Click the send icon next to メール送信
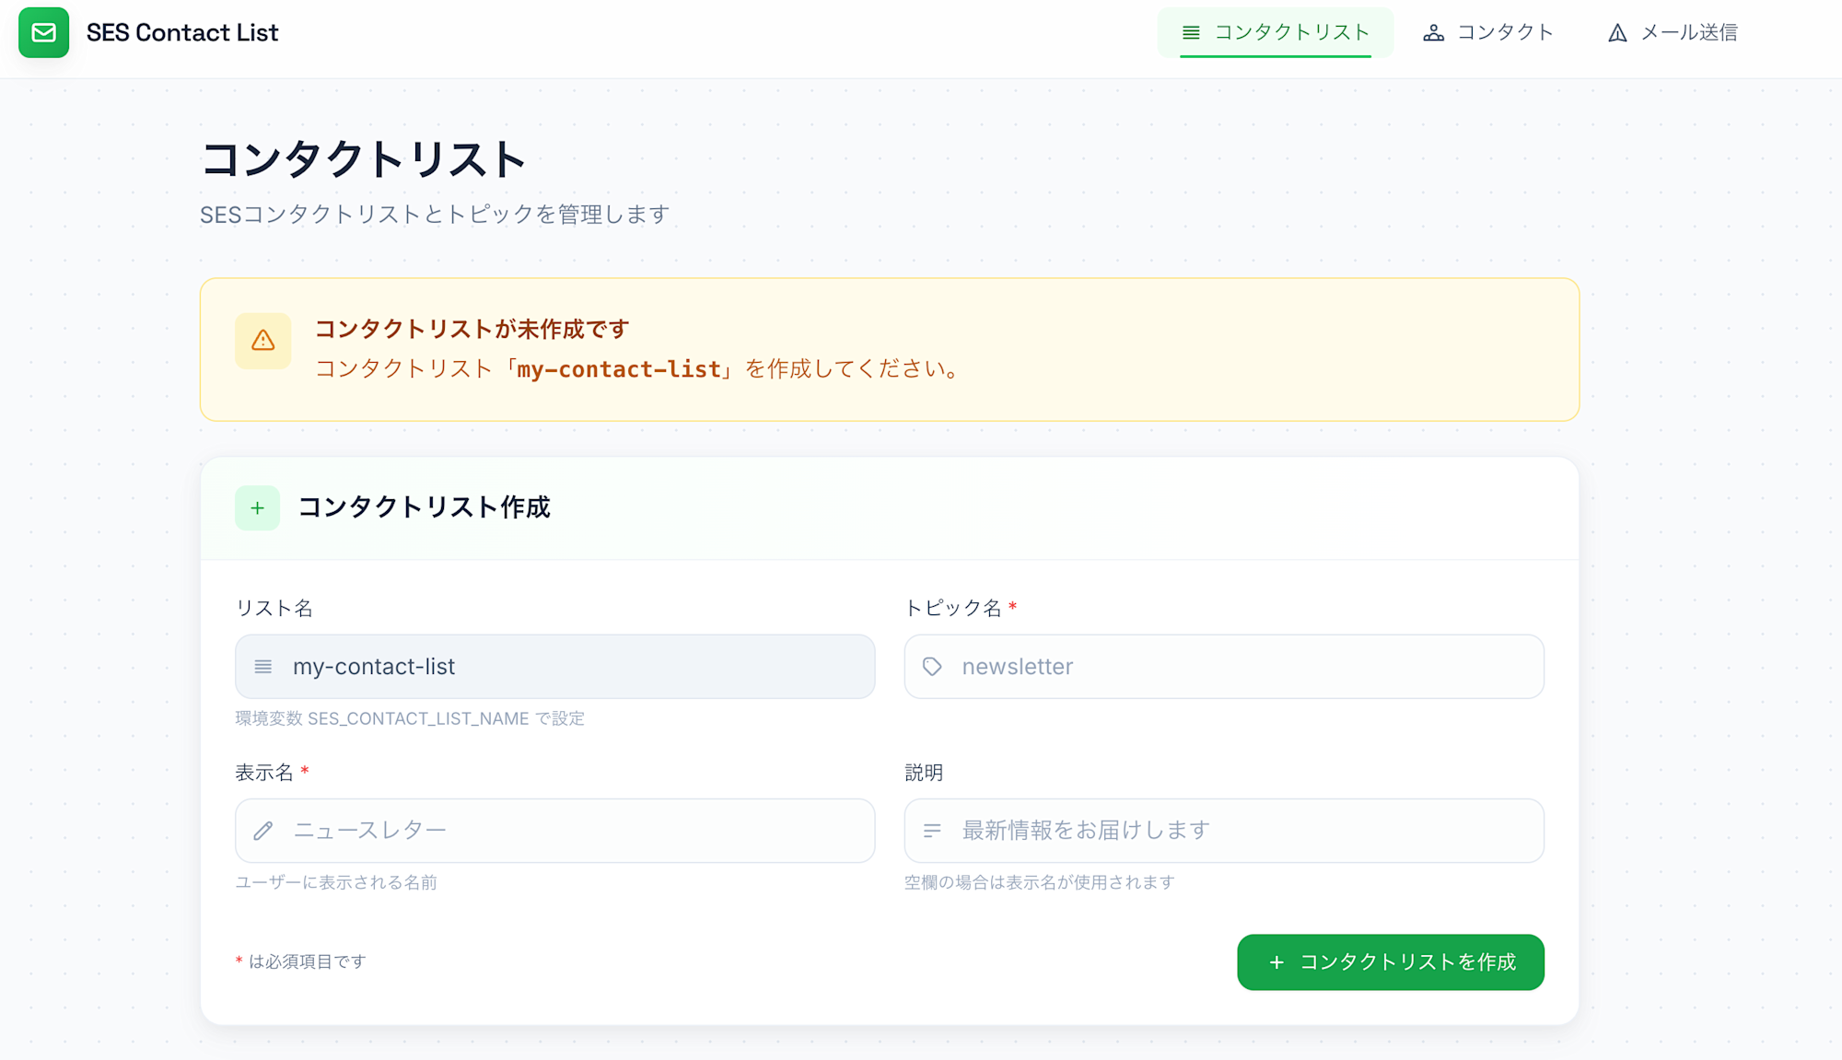This screenshot has width=1842, height=1060. pyautogui.click(x=1617, y=33)
